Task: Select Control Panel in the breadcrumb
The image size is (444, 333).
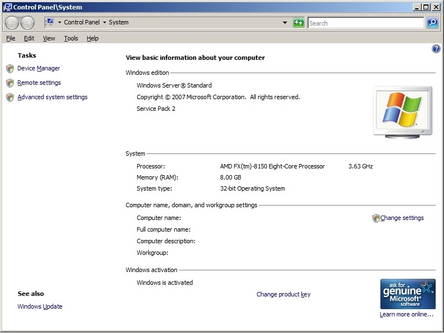Action: (x=82, y=22)
